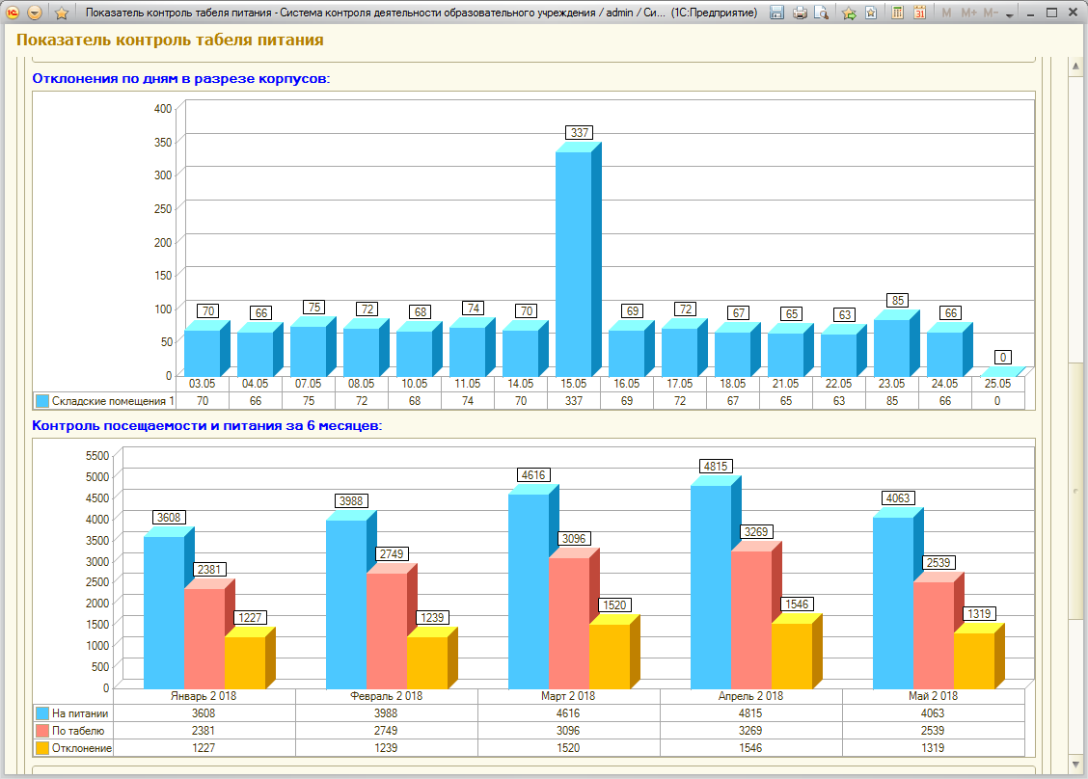
Task: Click the M- memory button
Action: (x=991, y=13)
